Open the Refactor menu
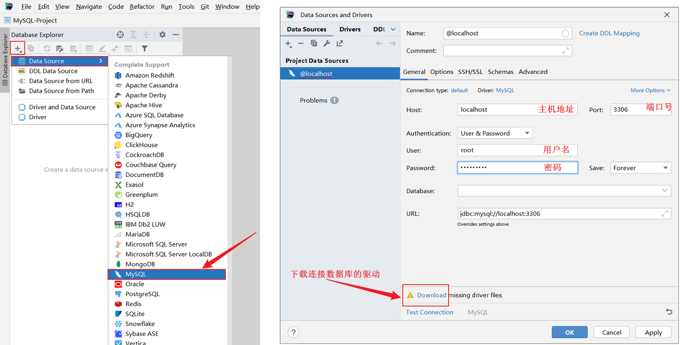Screen dimensions: 682x345 [x=142, y=6]
